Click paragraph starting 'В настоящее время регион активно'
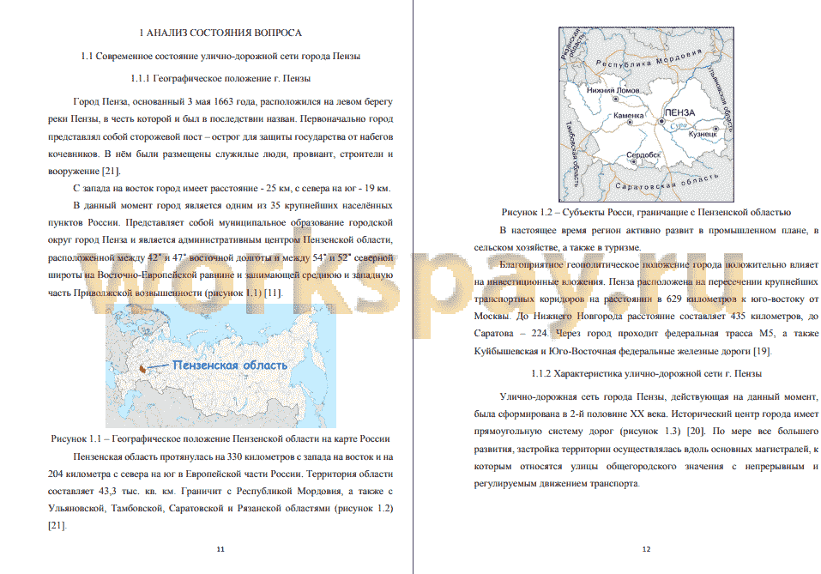 [x=646, y=239]
